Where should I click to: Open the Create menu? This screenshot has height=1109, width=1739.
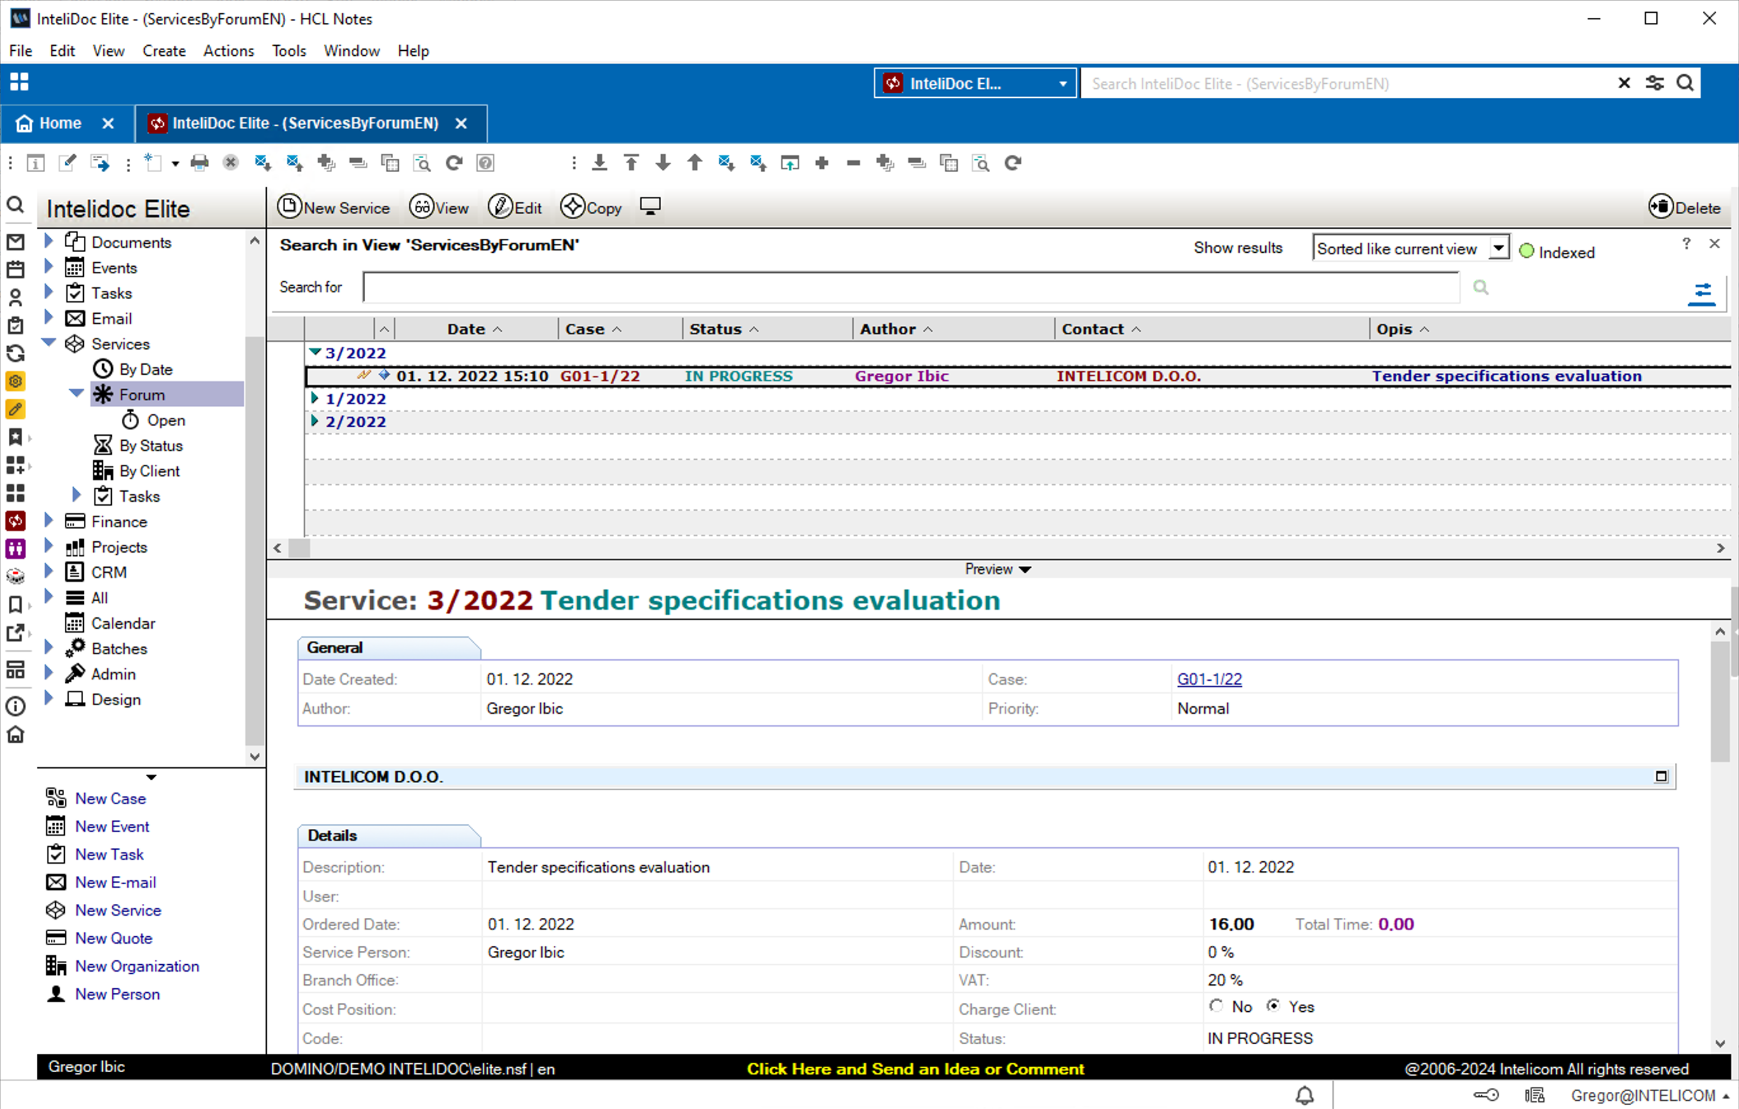(164, 51)
